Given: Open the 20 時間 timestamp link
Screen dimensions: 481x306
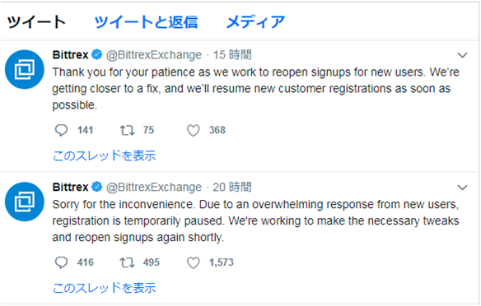Looking at the screenshot, I should 232,187.
